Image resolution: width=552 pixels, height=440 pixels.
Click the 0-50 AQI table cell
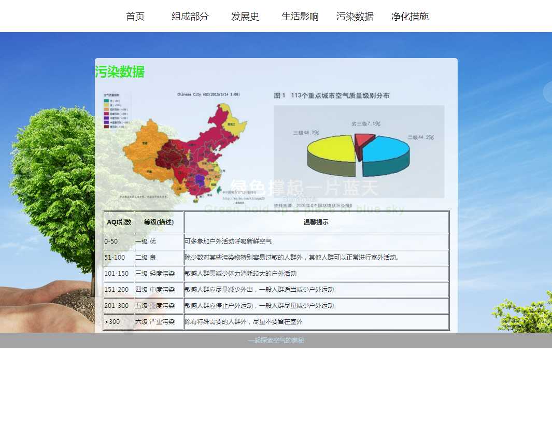click(119, 242)
